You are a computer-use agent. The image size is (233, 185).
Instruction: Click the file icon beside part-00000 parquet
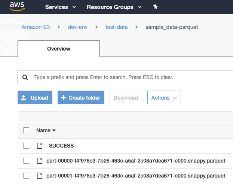coord(39,161)
